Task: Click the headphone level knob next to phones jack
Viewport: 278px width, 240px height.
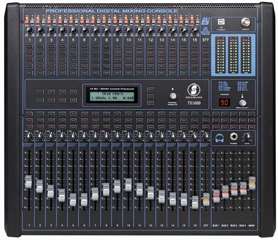Action: (248, 137)
